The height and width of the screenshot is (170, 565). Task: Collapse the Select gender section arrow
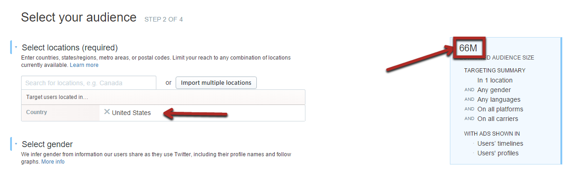[16, 144]
